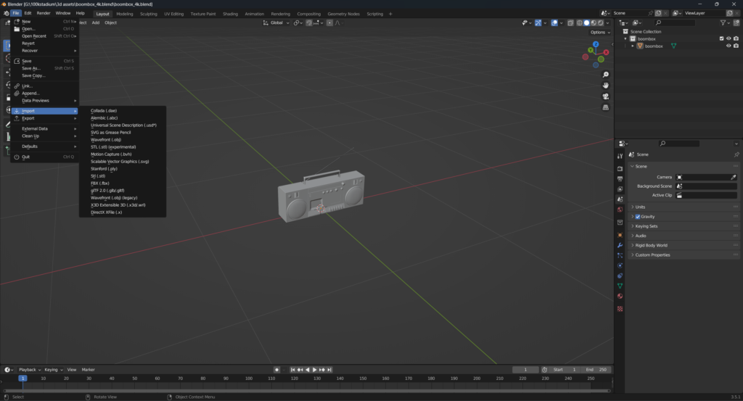Switch orthographic/perspective grid icon

click(606, 107)
